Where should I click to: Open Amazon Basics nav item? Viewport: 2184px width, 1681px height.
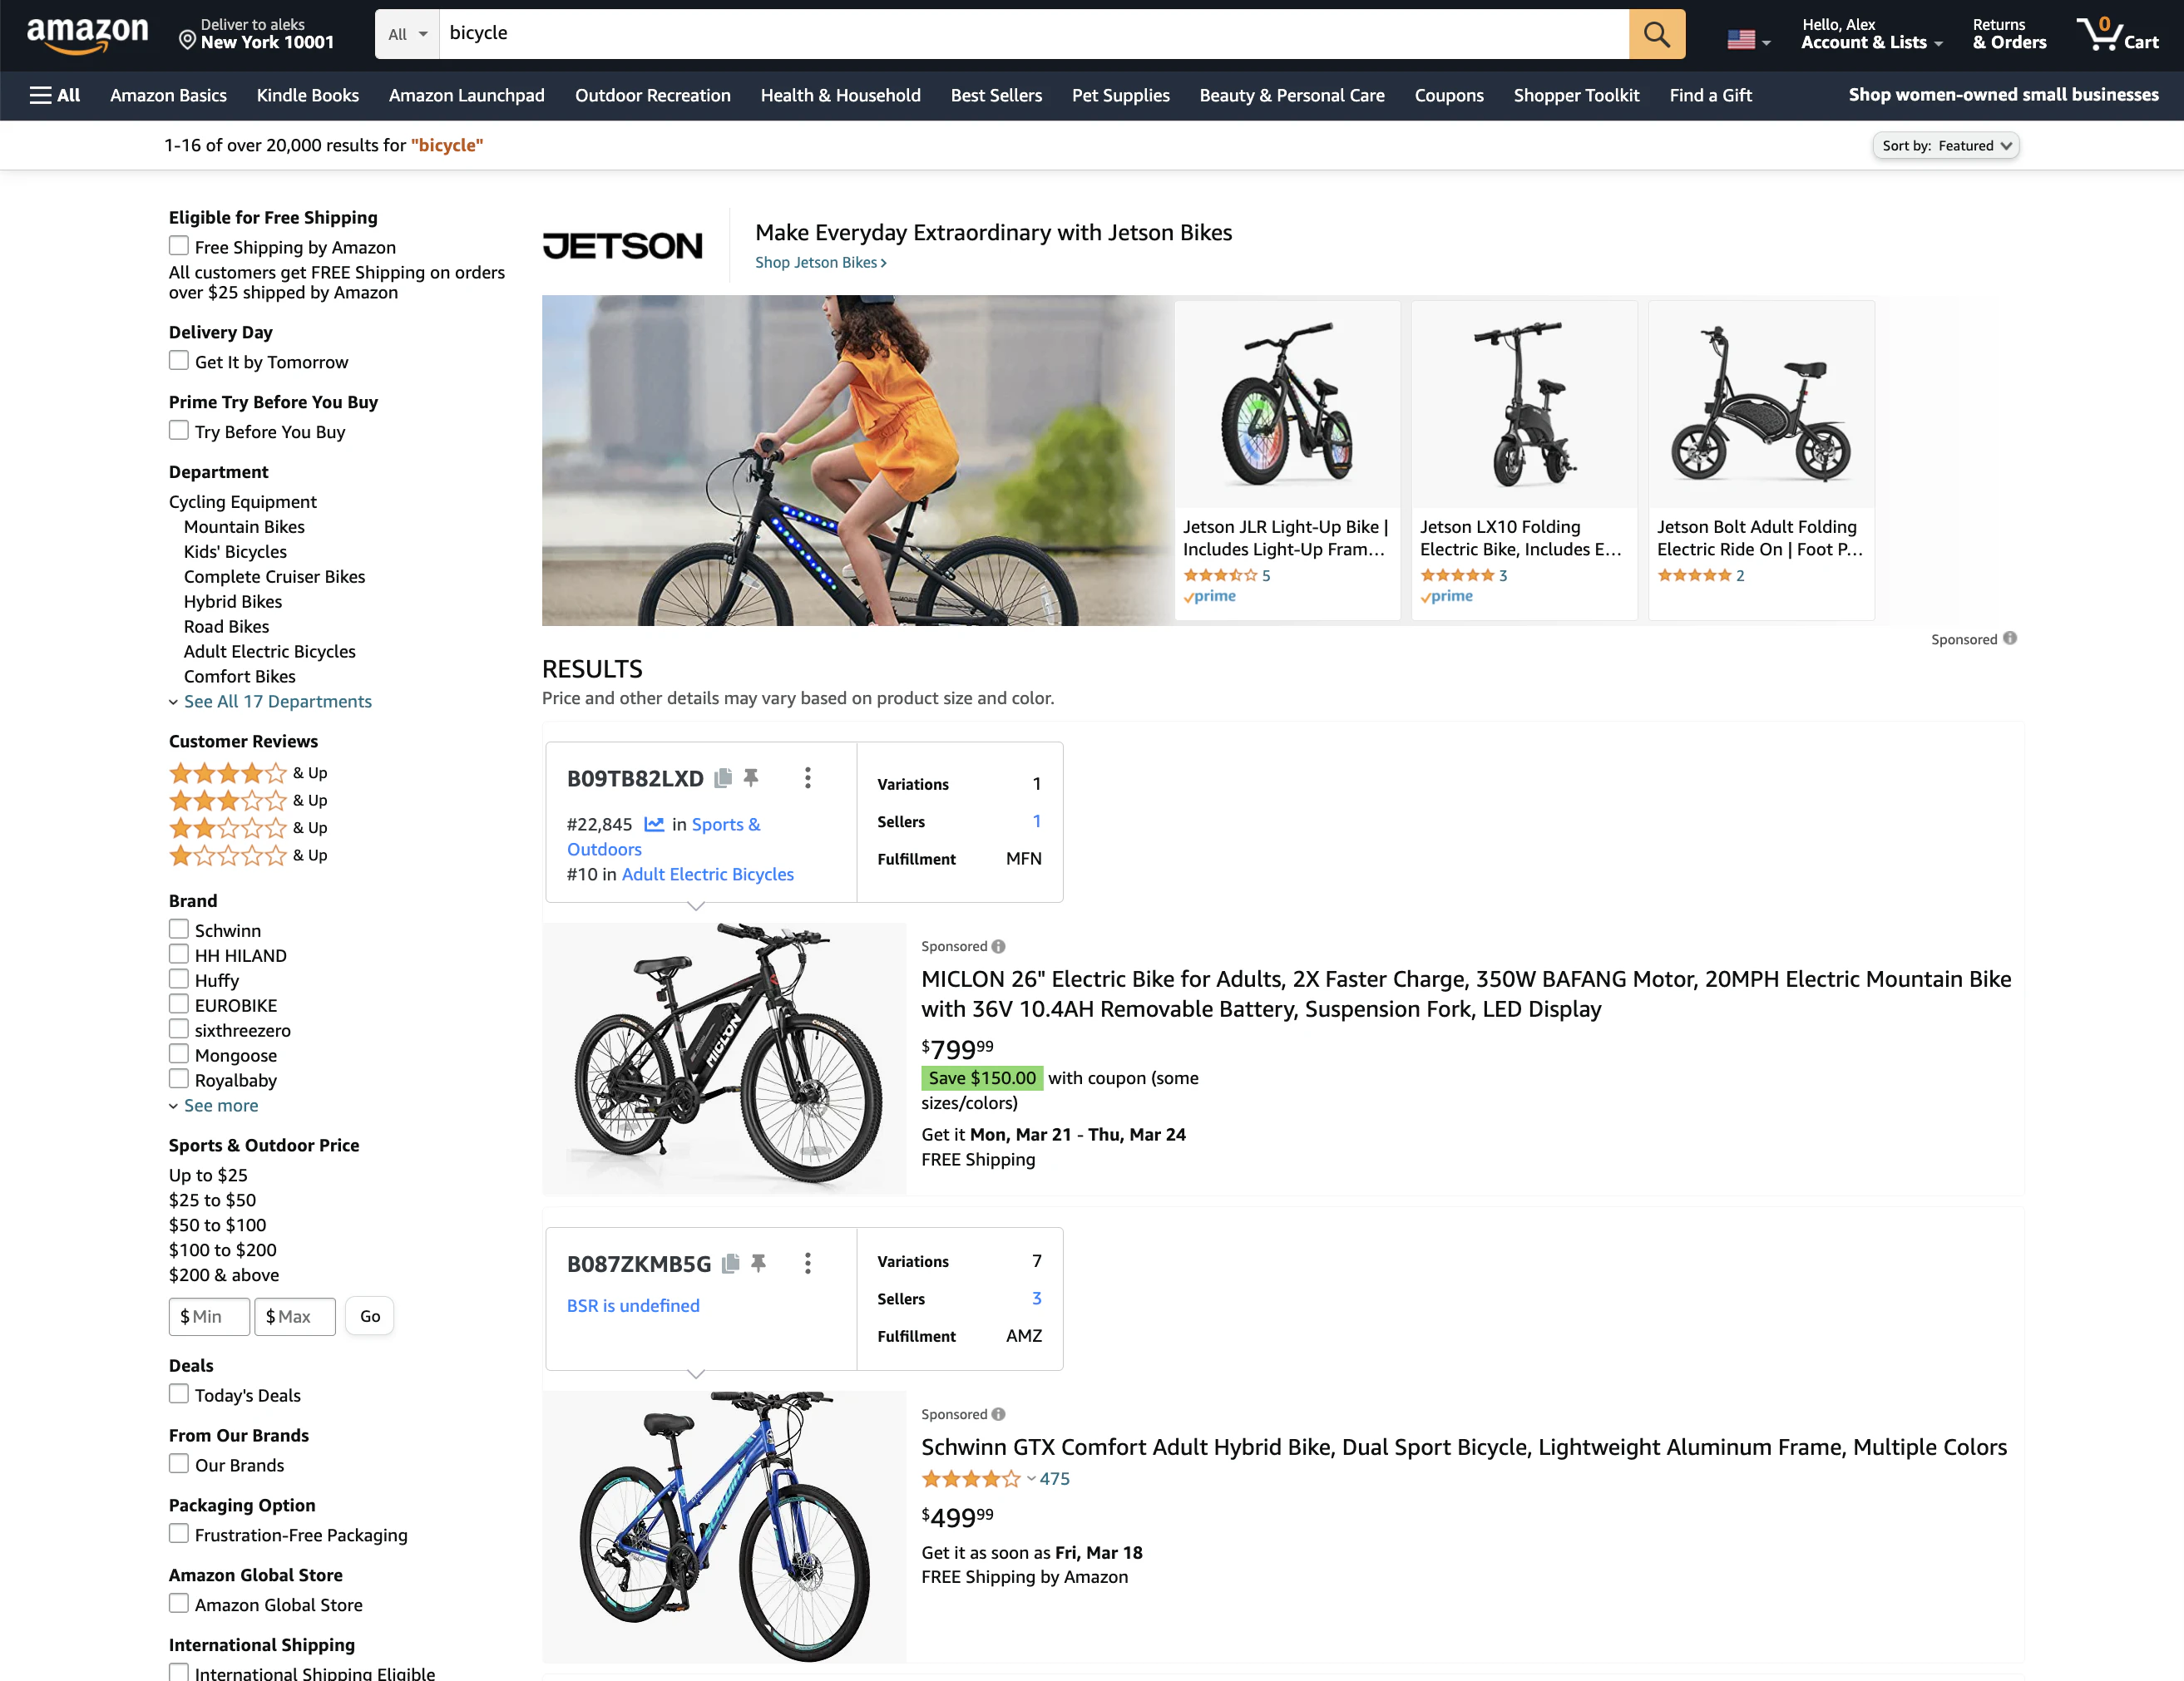tap(168, 95)
